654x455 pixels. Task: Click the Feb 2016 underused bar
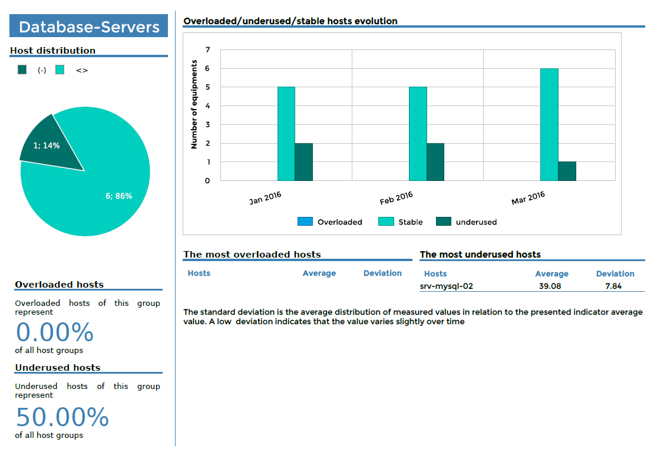pyautogui.click(x=435, y=161)
